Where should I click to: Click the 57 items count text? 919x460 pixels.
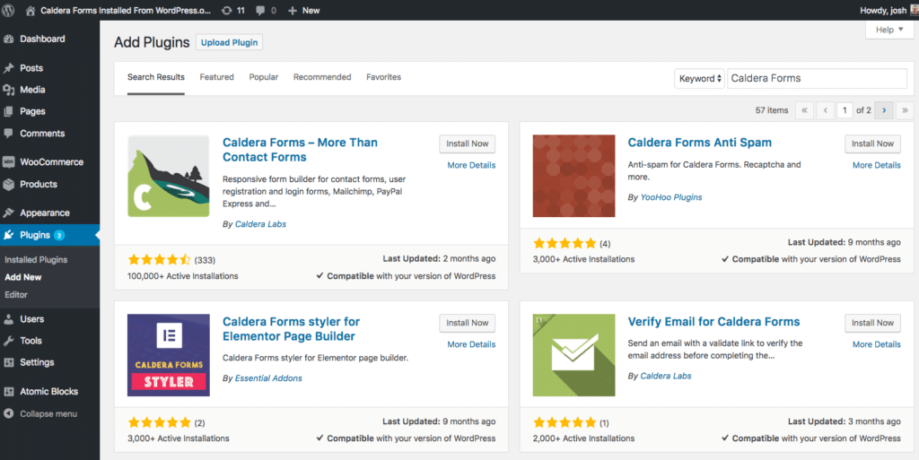click(x=771, y=110)
